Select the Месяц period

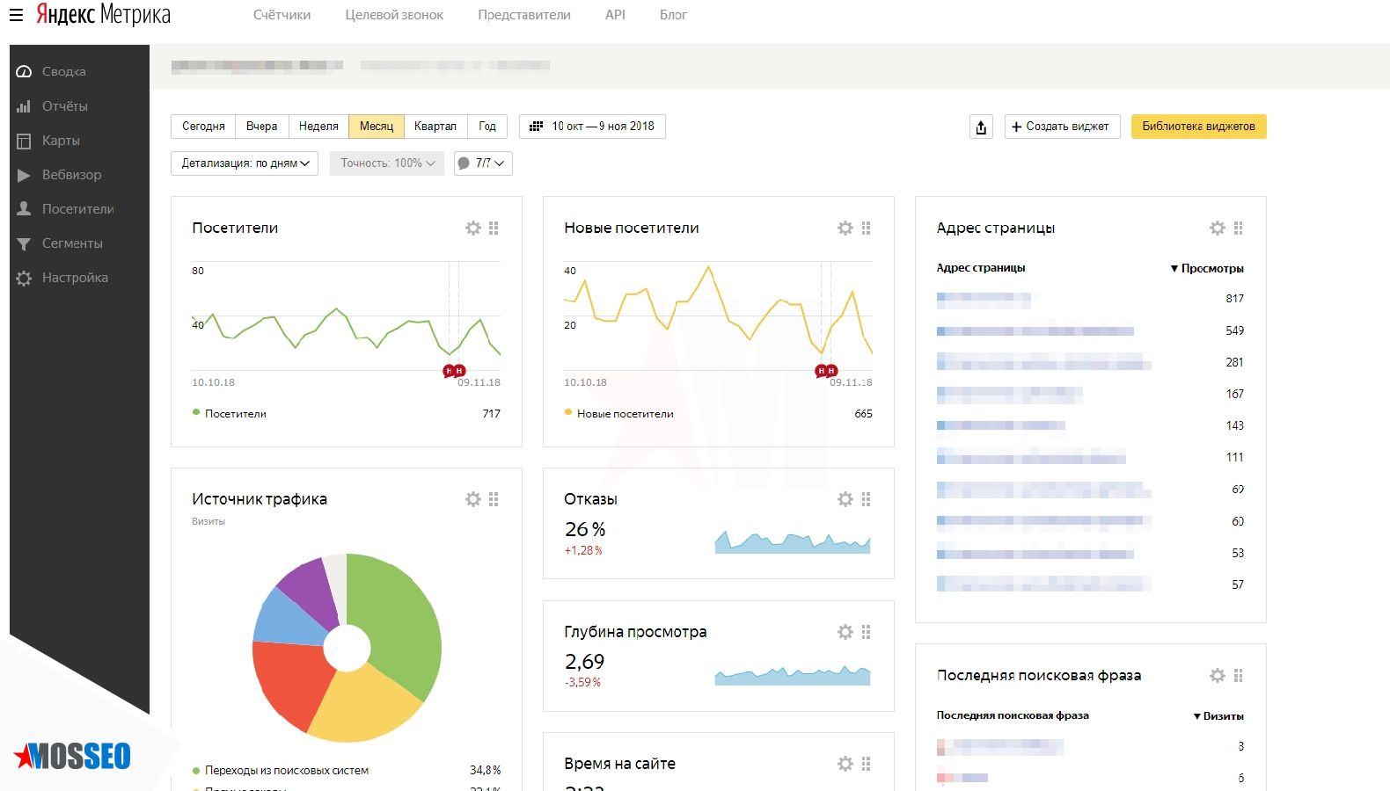377,127
